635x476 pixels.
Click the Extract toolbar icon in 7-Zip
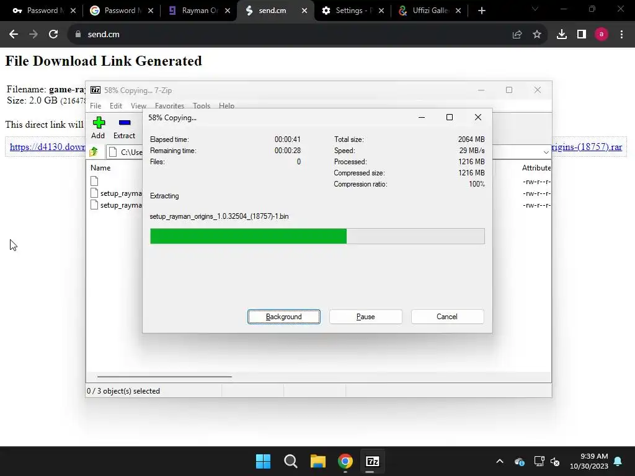(x=124, y=123)
